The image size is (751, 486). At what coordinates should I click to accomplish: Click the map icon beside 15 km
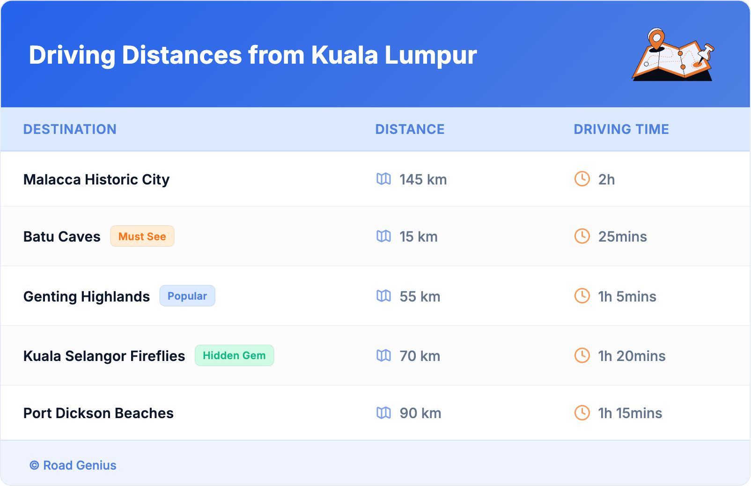[x=383, y=236]
